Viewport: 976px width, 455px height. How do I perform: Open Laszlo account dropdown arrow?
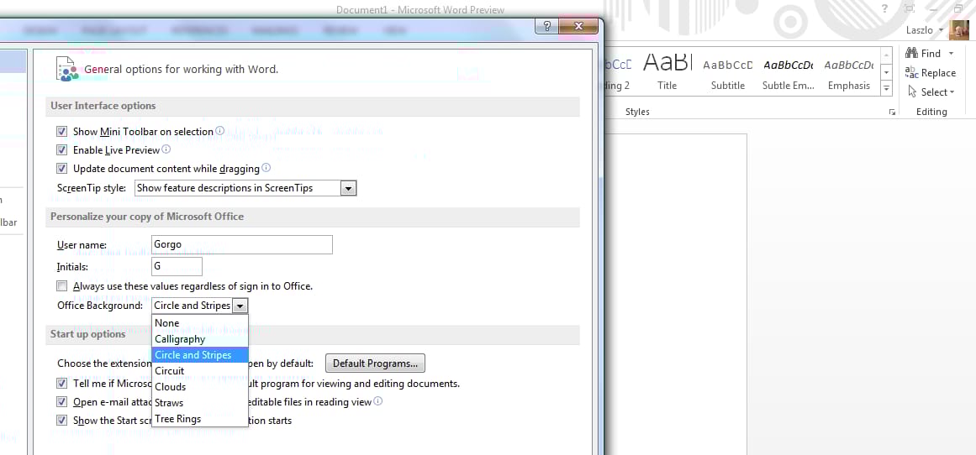tap(942, 29)
